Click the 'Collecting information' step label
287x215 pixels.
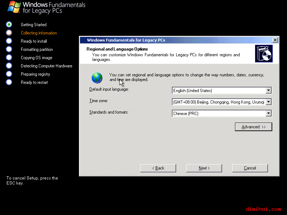[x=39, y=33]
